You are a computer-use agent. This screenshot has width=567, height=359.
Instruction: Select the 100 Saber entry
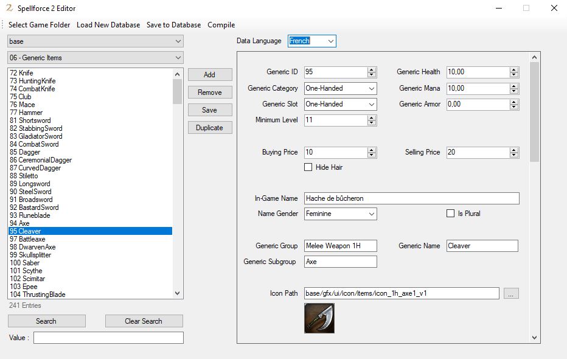point(91,263)
